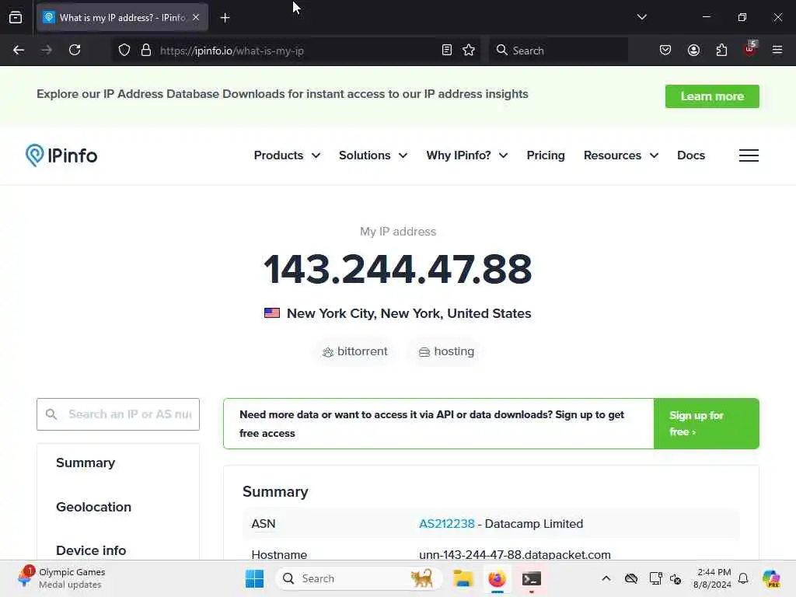Open notifications bell icon

point(743,578)
